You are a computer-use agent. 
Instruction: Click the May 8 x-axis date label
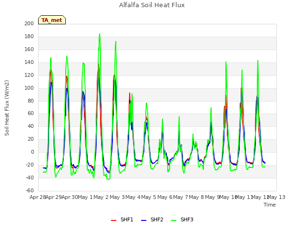pos(196,197)
